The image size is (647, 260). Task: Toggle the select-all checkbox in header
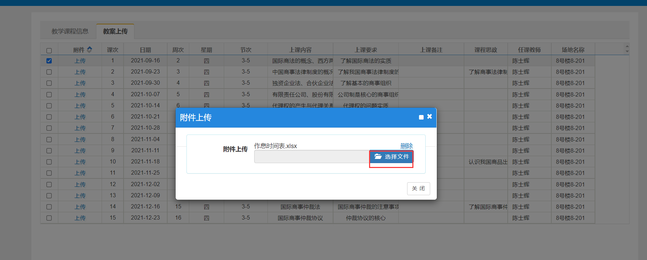click(x=49, y=51)
